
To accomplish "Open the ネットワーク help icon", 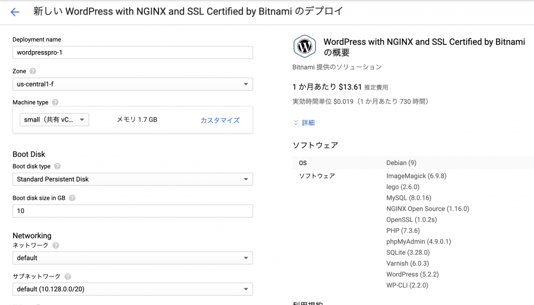I will tap(55, 245).
